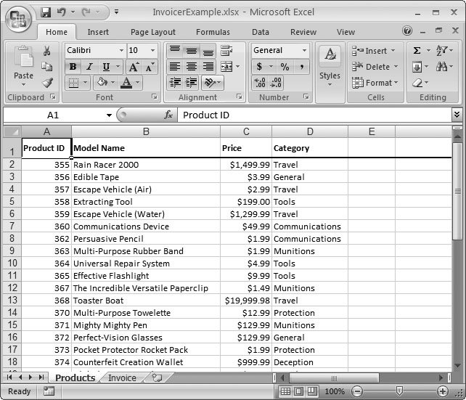Click the horizontal scrollbar thumb
Screen dimensions: 466x400
click(x=334, y=378)
